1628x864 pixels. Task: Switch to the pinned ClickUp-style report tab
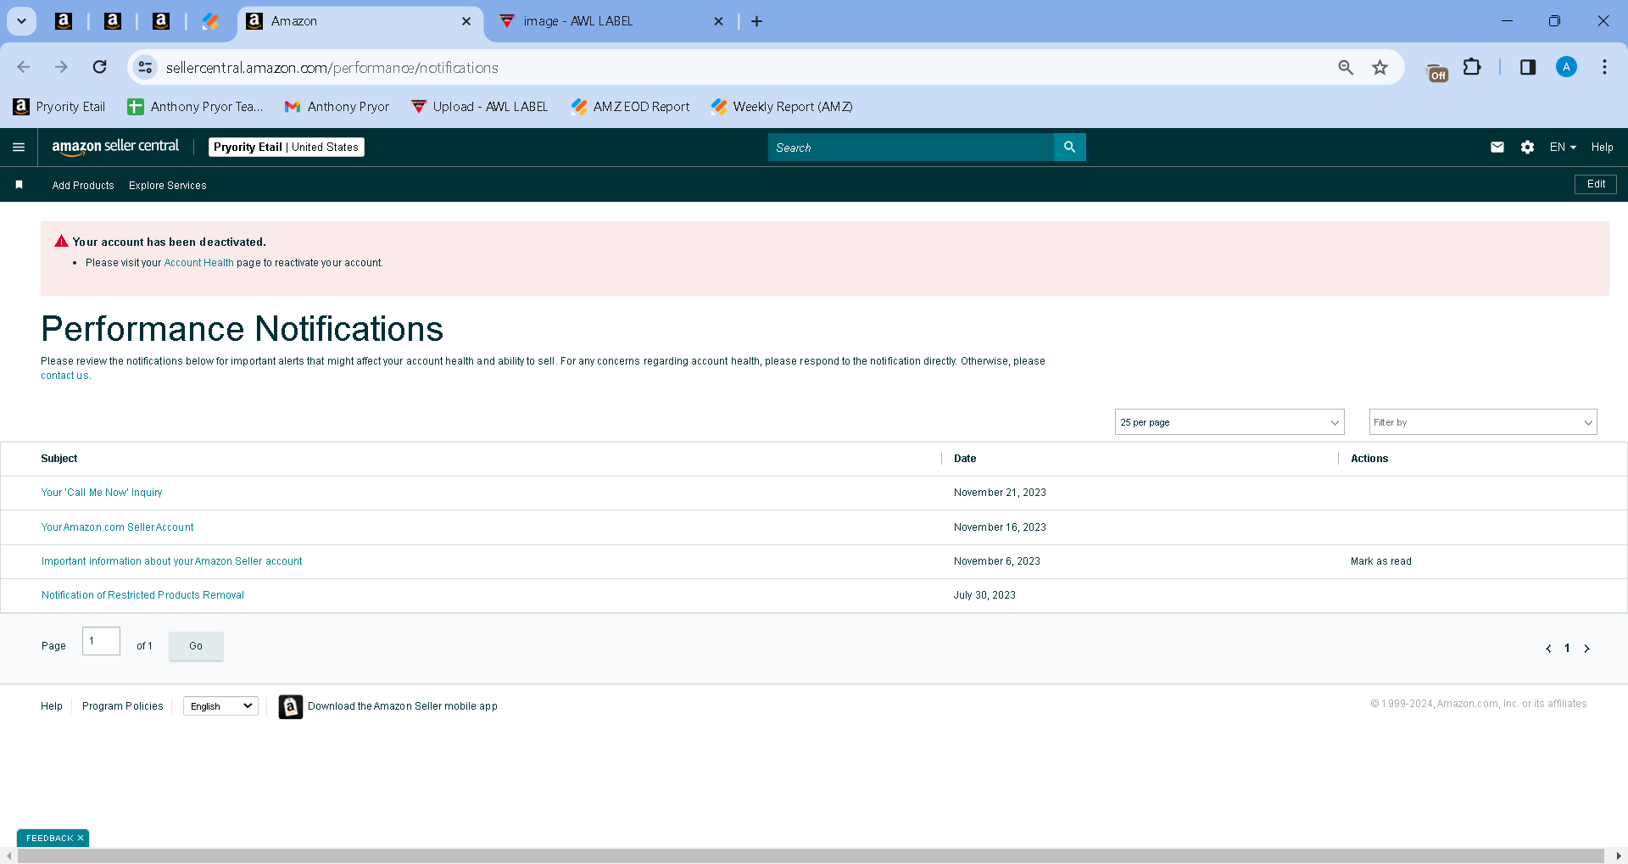coord(210,21)
